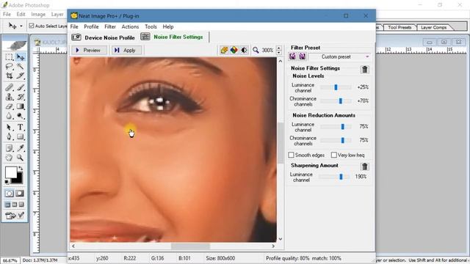Click the first purple preset icon

point(292,56)
